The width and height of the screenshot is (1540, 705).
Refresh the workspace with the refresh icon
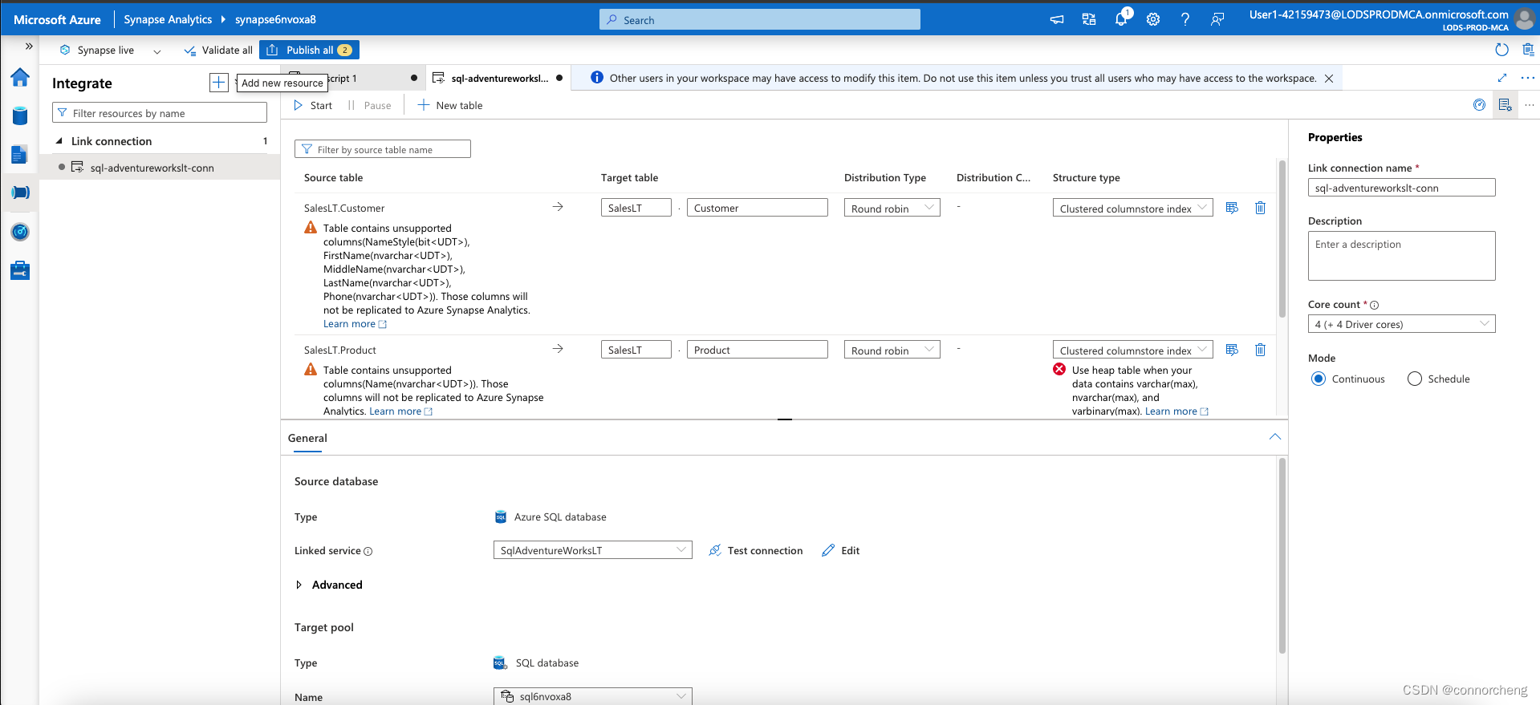1501,50
